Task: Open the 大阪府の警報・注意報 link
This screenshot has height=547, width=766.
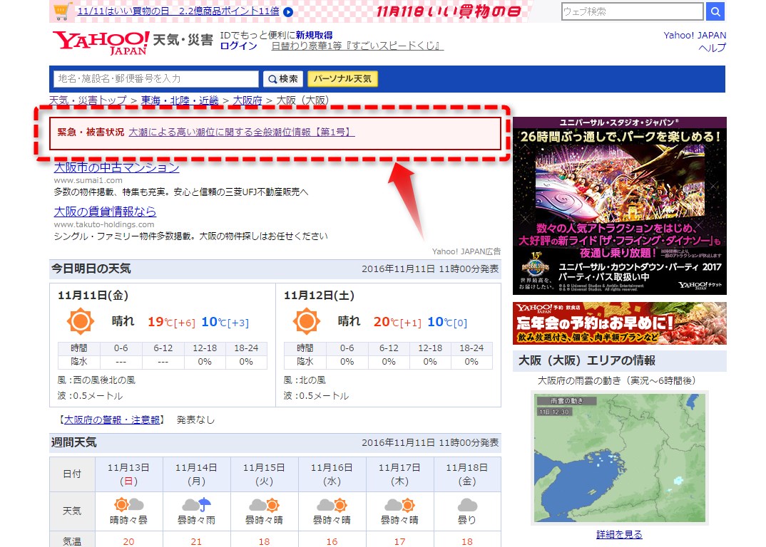Action: [x=112, y=420]
